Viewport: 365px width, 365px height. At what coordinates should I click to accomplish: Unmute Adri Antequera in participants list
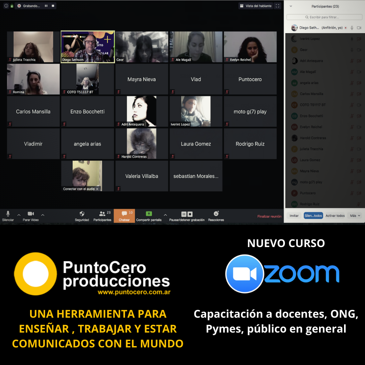[352, 61]
